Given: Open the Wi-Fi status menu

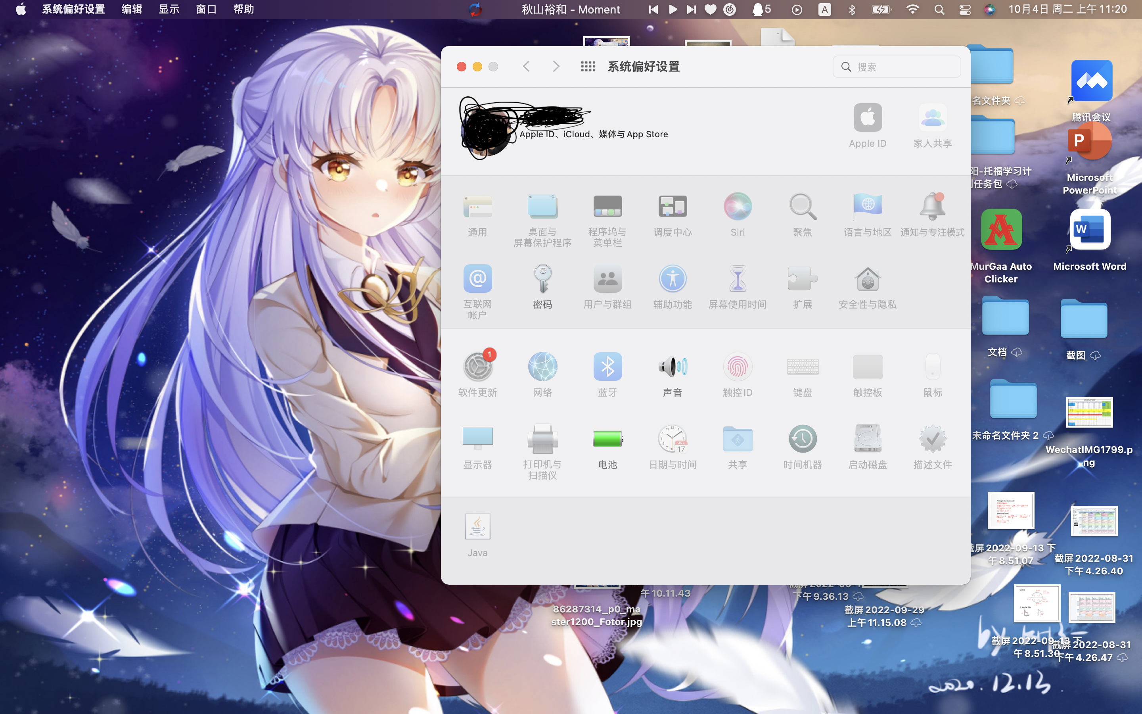Looking at the screenshot, I should point(913,10).
